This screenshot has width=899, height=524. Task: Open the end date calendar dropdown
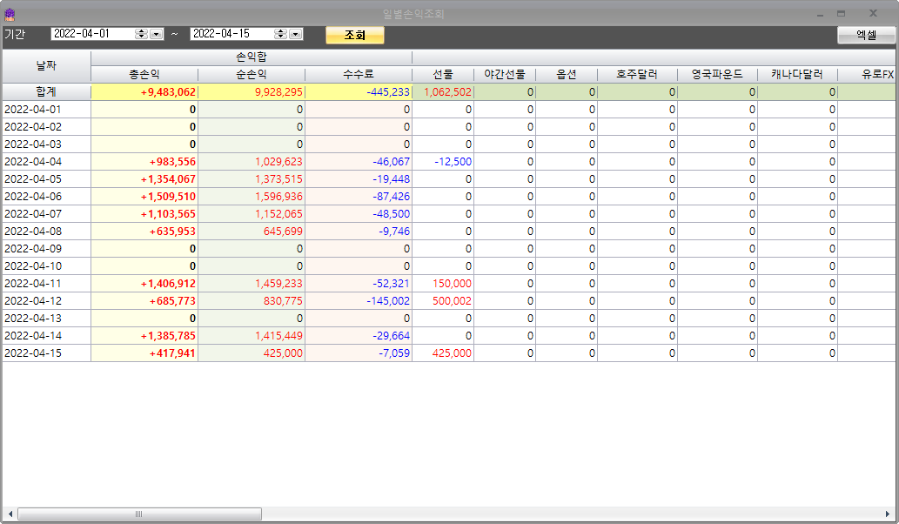(296, 34)
